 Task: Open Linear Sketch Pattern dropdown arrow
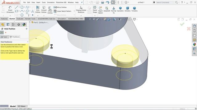(x=74, y=11)
